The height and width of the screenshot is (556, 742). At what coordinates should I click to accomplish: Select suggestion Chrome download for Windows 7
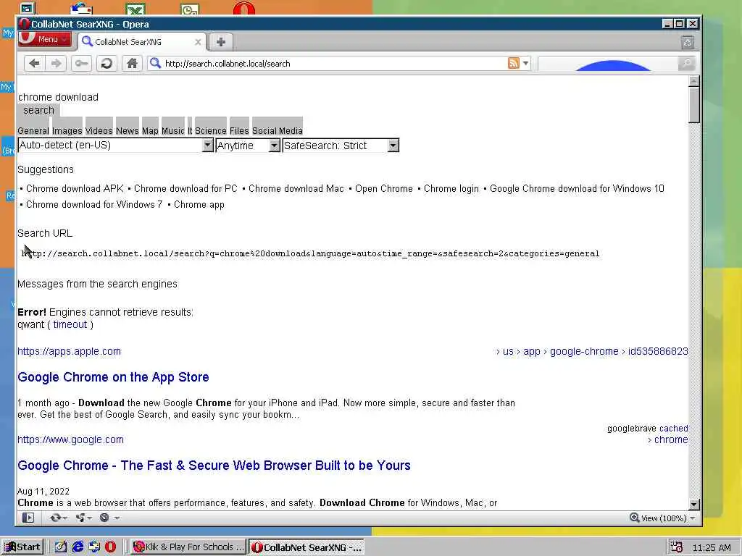pos(94,205)
